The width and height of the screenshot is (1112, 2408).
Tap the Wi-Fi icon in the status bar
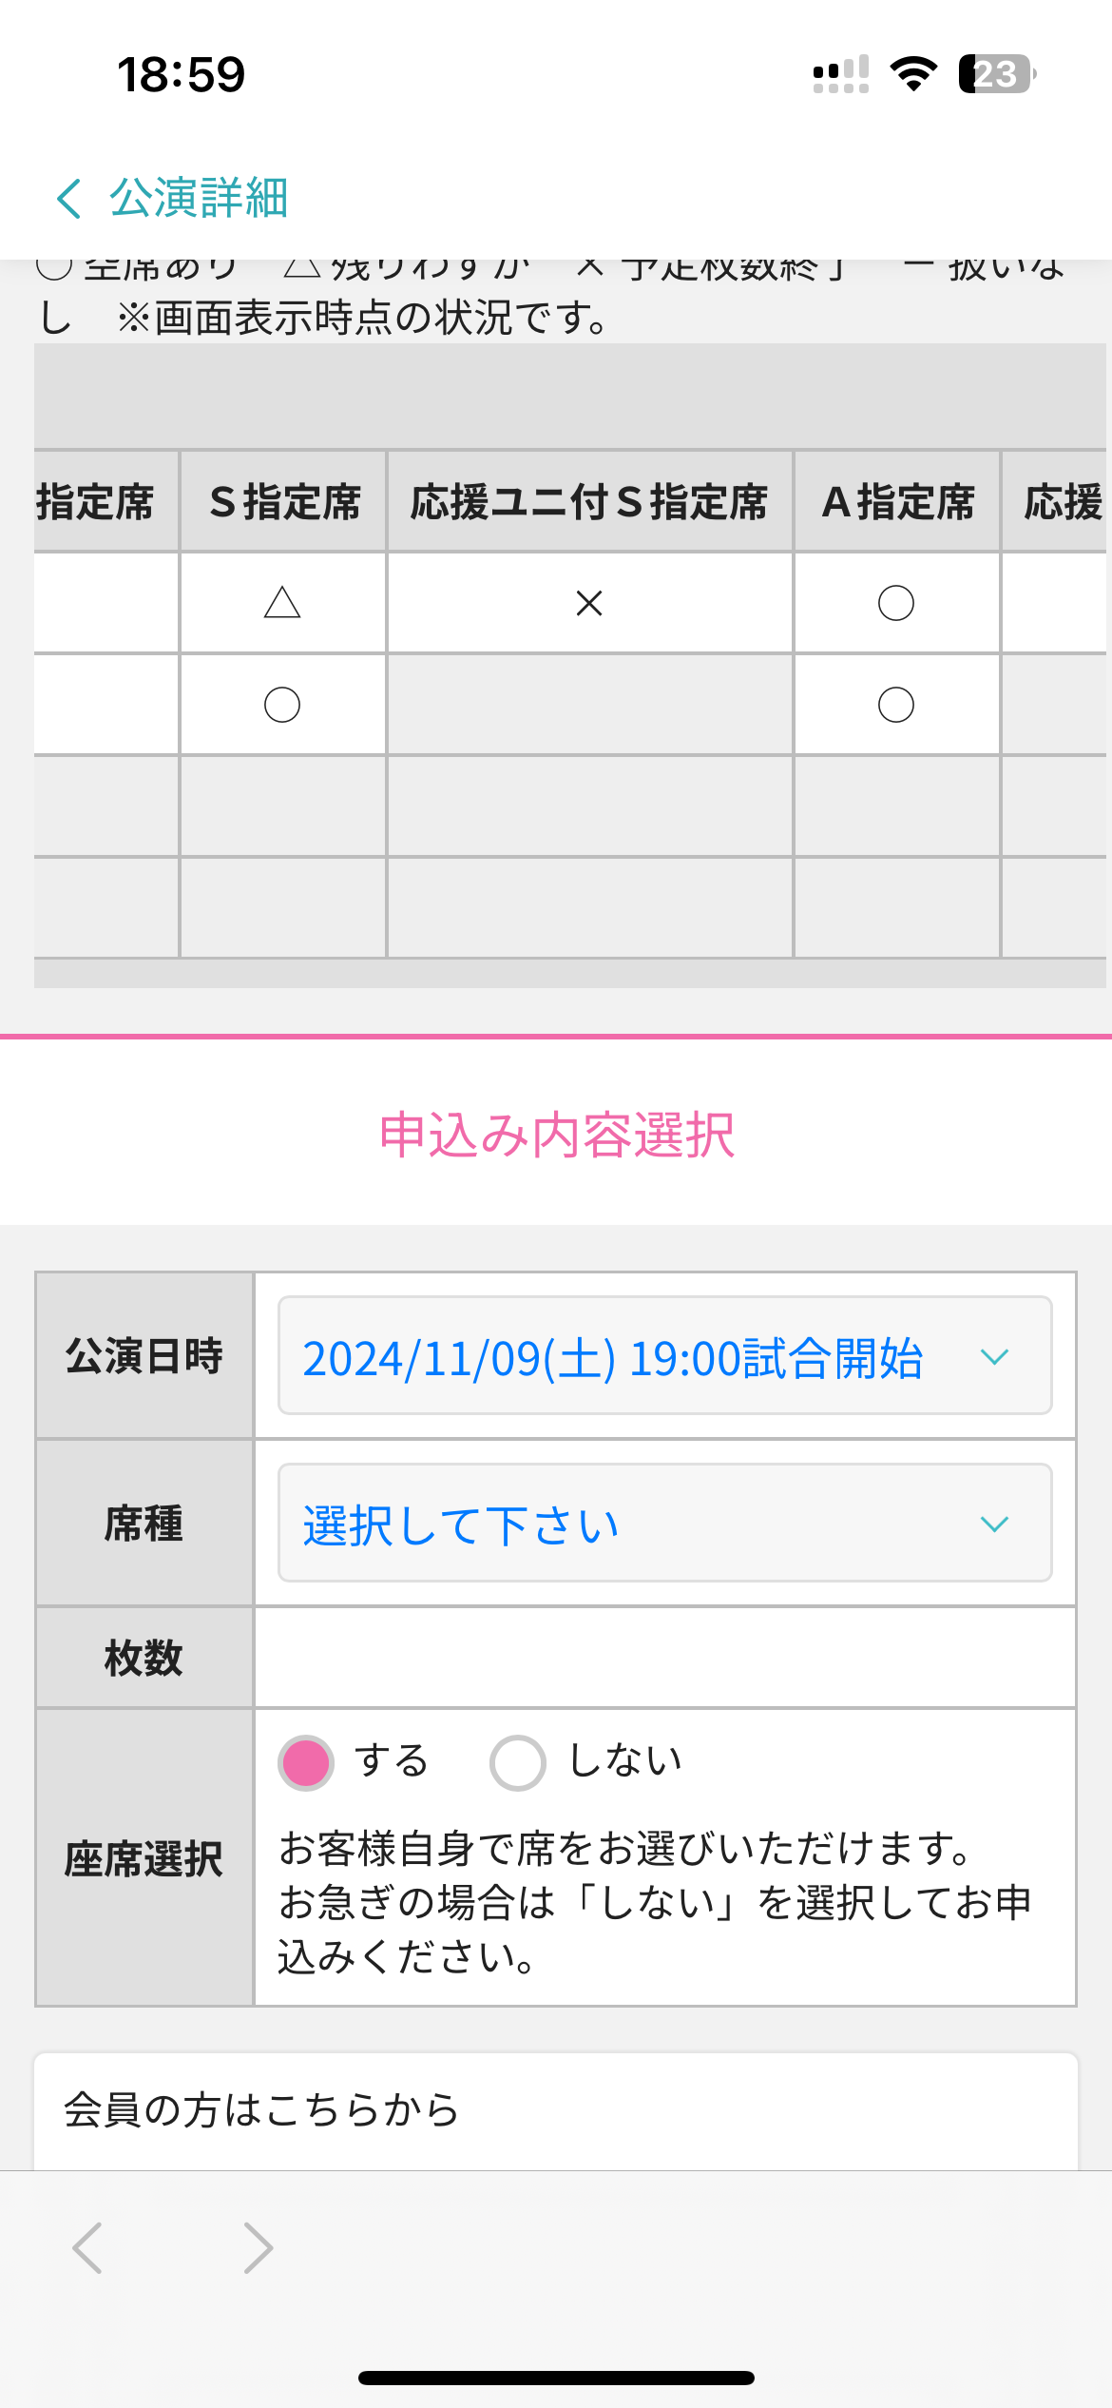click(x=913, y=74)
